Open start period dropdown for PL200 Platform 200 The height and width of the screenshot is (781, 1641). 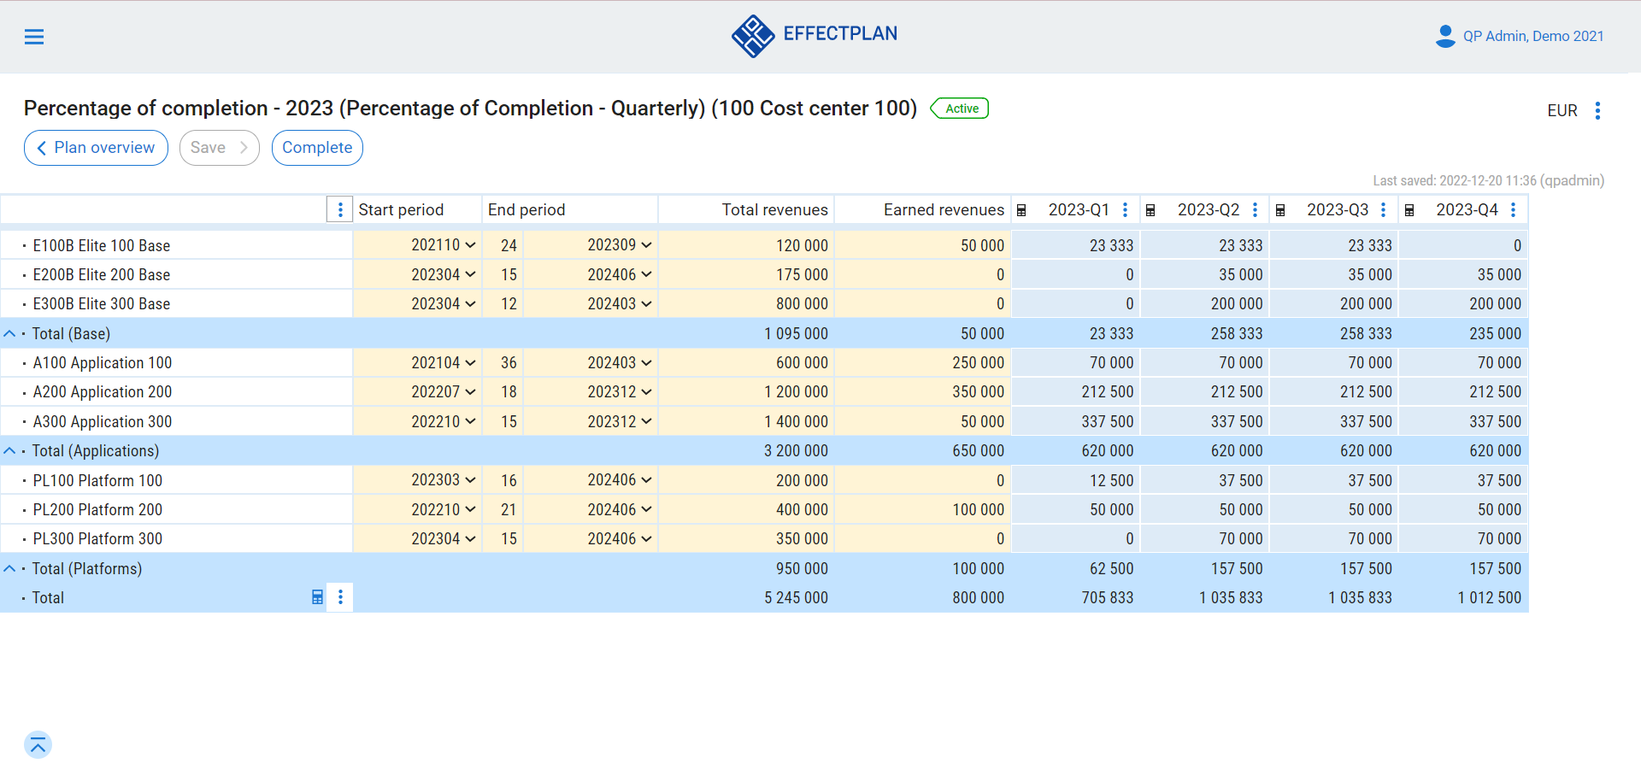(x=444, y=509)
